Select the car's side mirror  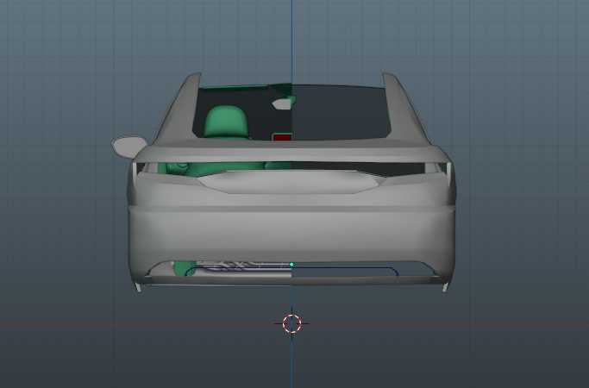tap(128, 147)
